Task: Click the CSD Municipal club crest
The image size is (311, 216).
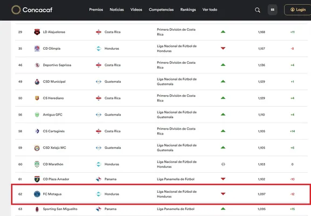Action: coord(37,82)
